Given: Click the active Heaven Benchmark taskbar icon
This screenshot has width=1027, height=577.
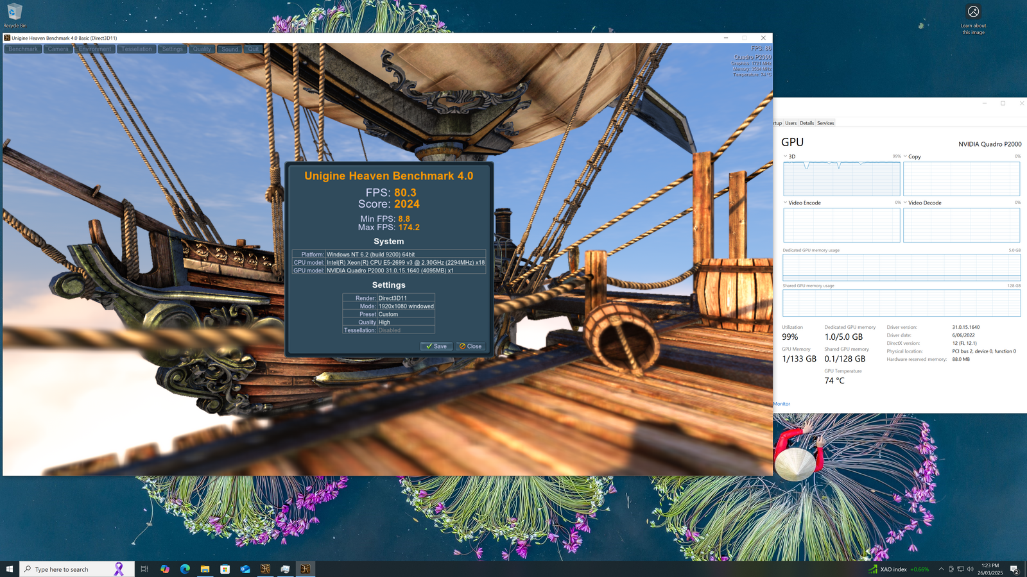Looking at the screenshot, I should pos(306,569).
